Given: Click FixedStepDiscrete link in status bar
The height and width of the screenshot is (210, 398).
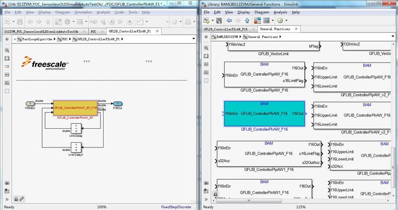Looking at the screenshot, I should tap(176, 207).
